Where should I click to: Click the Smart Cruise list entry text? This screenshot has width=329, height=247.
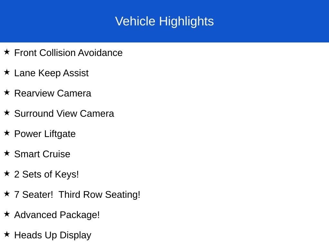(42, 154)
